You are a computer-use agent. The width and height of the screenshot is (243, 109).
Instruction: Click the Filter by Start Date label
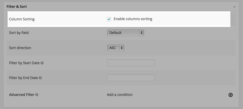(x=24, y=63)
